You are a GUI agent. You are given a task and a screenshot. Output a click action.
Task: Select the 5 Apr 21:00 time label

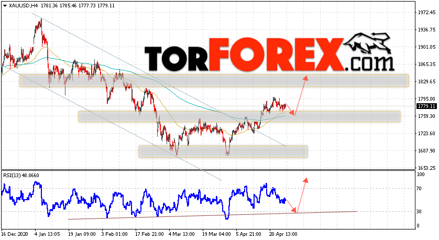(x=249, y=234)
